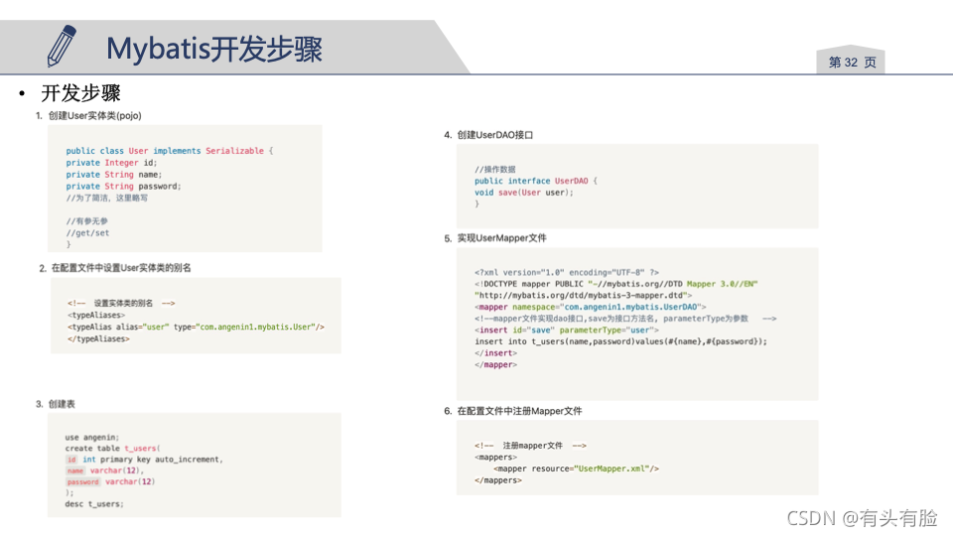Click the '<insert id="save"' line
Screen dimensions: 953x536
click(567, 330)
